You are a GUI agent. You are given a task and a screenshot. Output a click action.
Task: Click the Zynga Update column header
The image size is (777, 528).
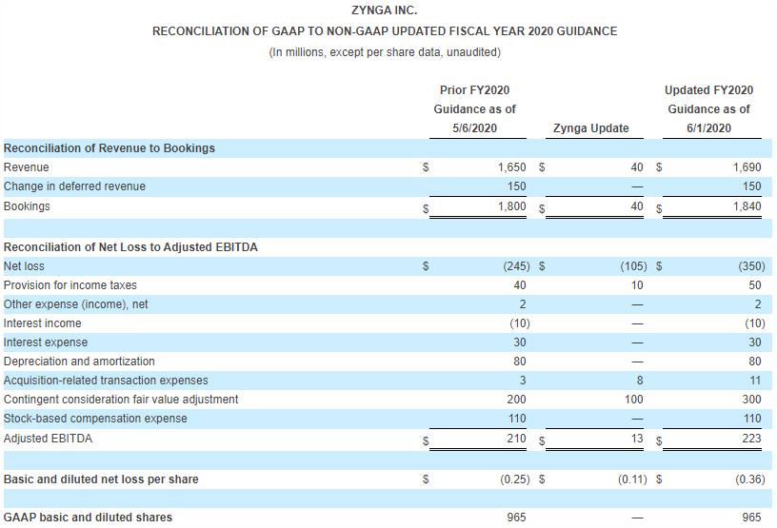[590, 128]
